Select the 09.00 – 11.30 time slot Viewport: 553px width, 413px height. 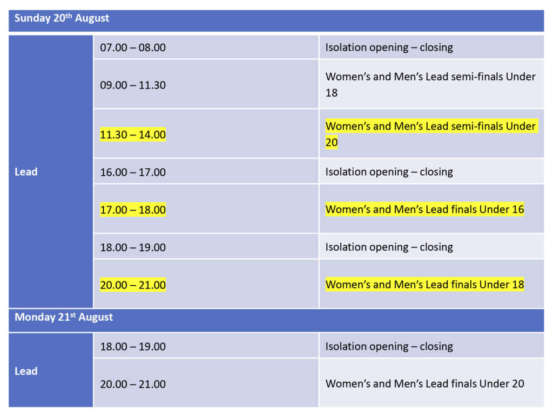point(133,85)
